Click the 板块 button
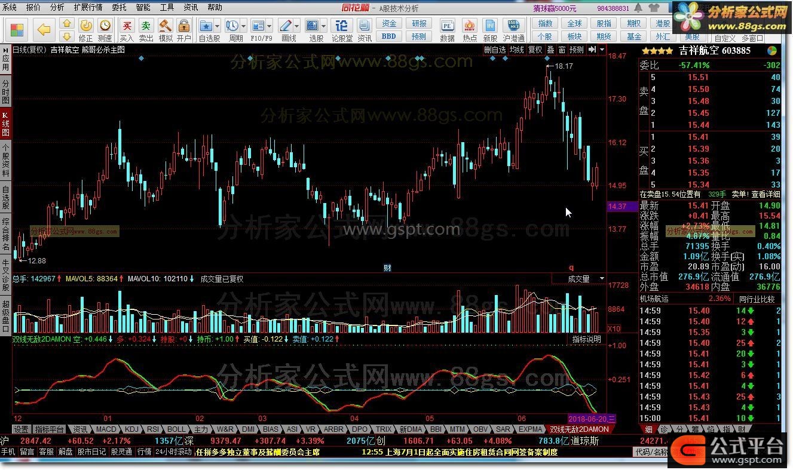Screen dimensions: 793x470 pyautogui.click(x=574, y=36)
